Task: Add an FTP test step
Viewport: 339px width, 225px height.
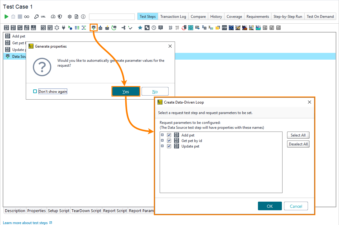Action: pos(224,28)
